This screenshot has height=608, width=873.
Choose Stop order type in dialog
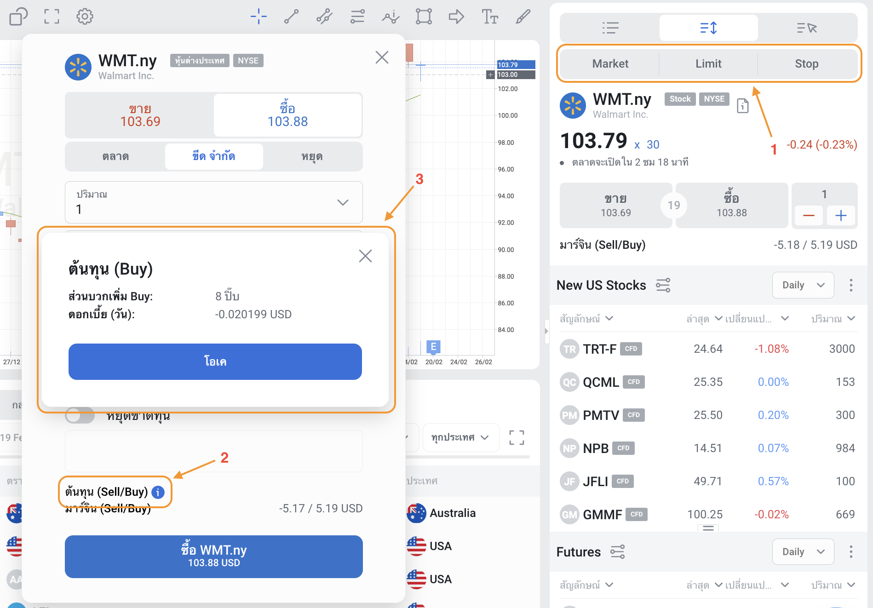312,156
